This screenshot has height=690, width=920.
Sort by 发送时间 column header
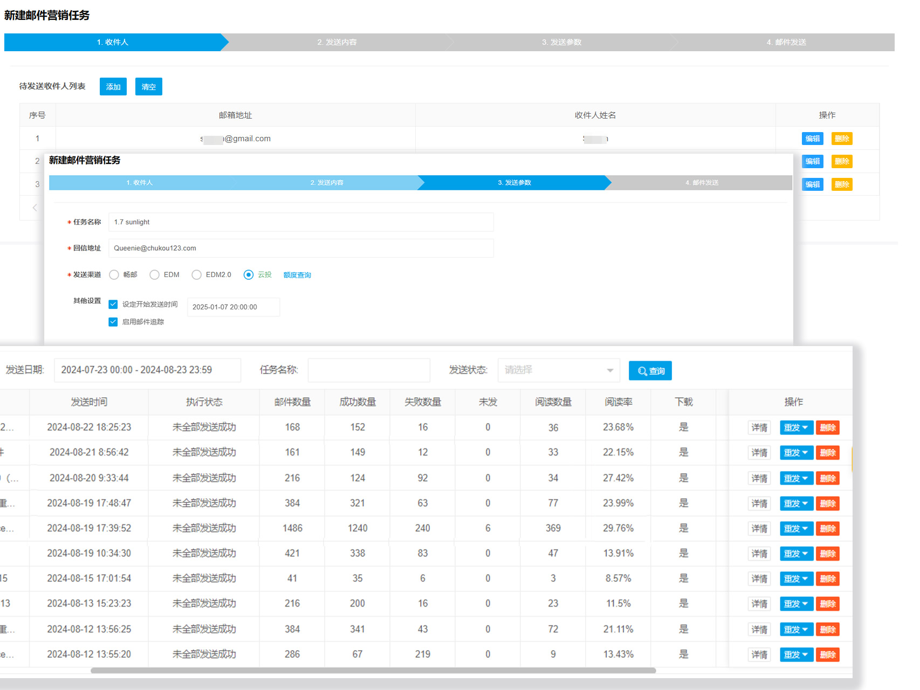pyautogui.click(x=89, y=402)
